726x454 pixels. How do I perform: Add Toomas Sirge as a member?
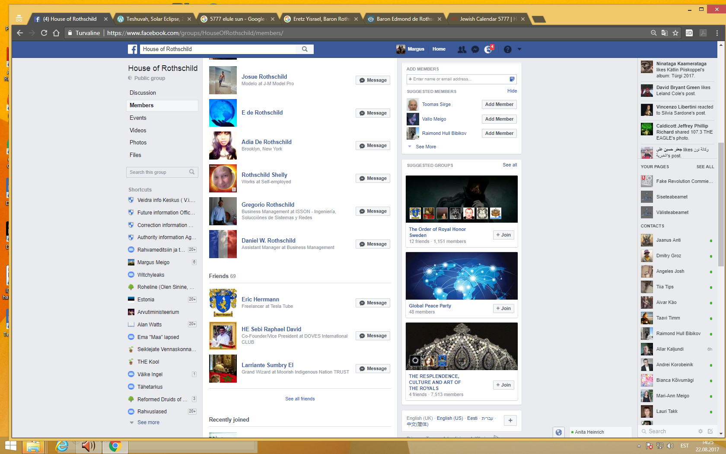(x=499, y=105)
